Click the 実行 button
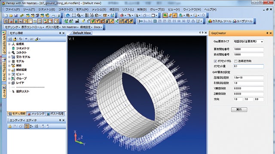The image size is (275, 154). (239, 110)
